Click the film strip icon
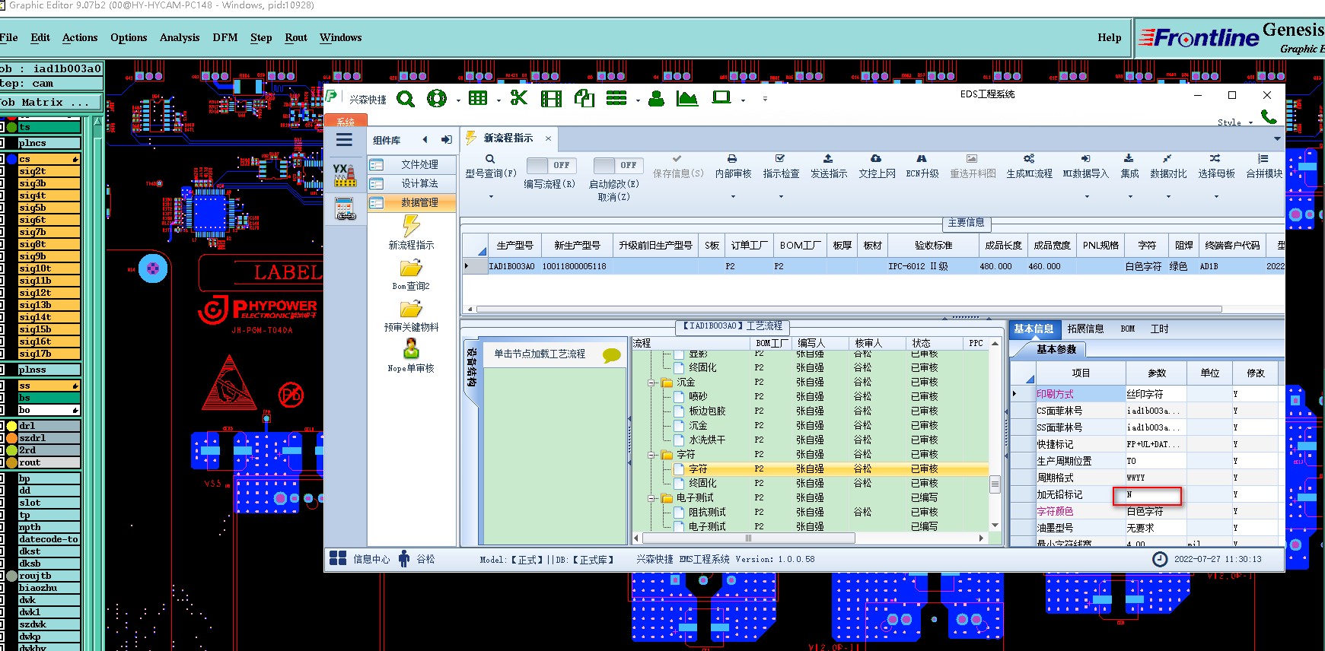Screen dimensions: 1325x651 (x=551, y=99)
